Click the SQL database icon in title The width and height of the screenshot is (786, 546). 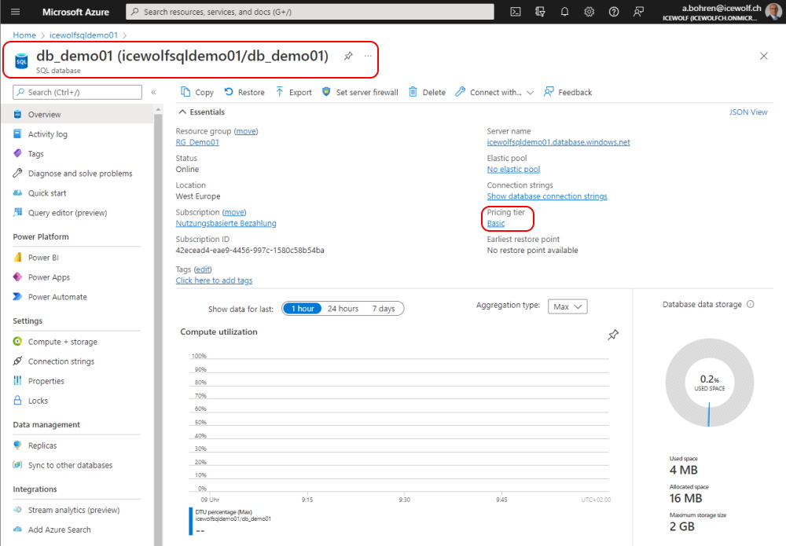click(x=21, y=61)
